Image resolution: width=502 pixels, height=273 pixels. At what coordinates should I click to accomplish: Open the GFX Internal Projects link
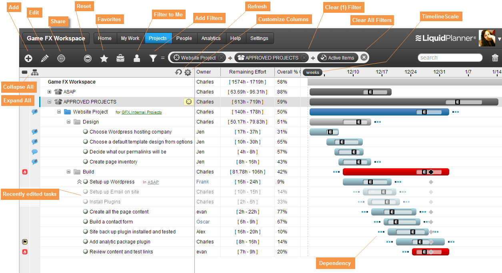coord(142,112)
